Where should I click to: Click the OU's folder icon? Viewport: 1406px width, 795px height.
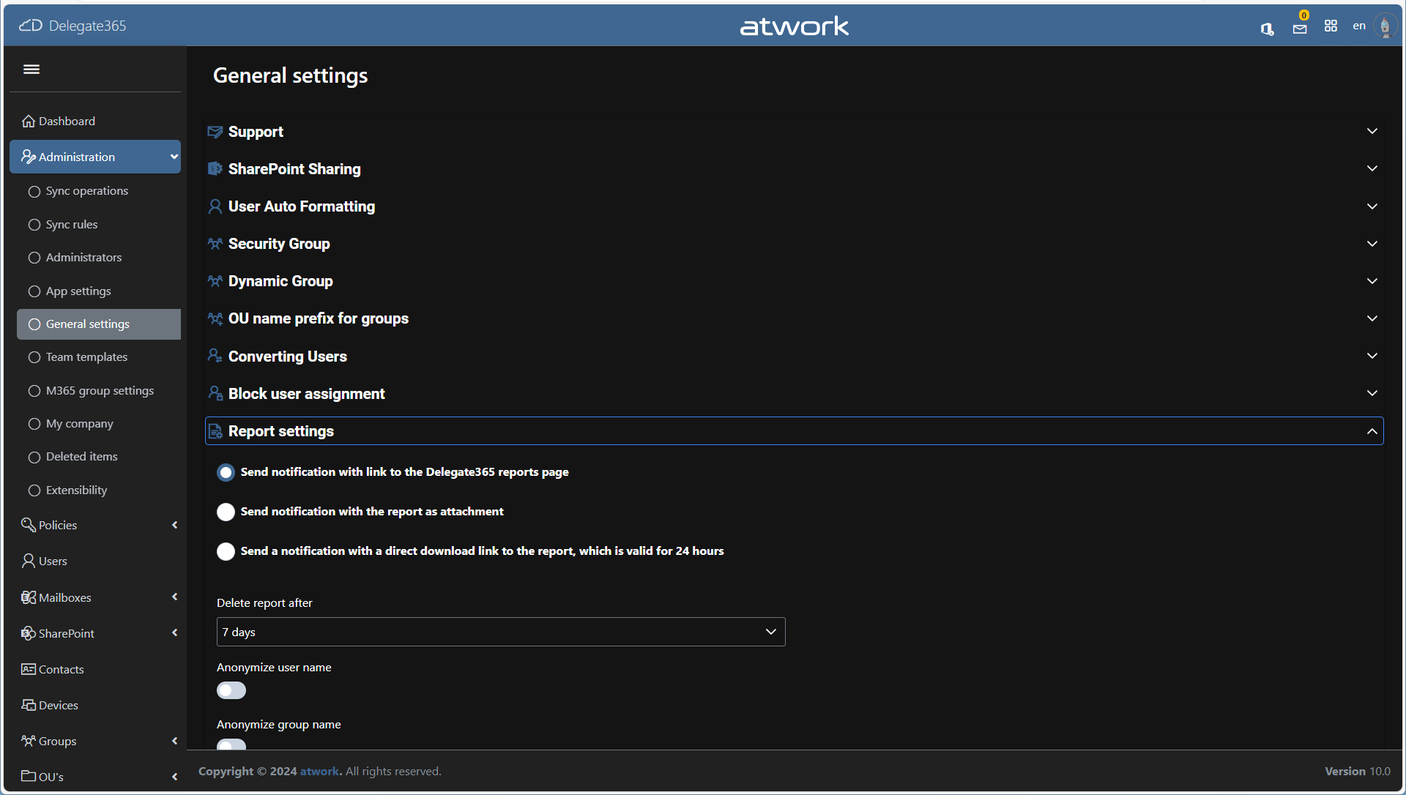click(x=29, y=776)
